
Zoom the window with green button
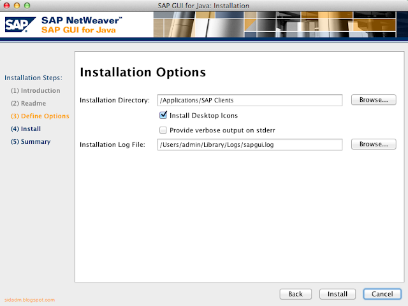pos(27,6)
